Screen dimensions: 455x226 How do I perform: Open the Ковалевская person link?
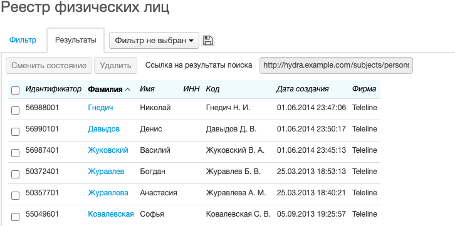(x=111, y=214)
